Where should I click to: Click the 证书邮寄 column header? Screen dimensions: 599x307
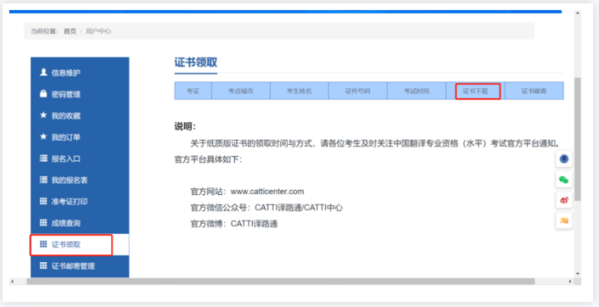tap(534, 92)
